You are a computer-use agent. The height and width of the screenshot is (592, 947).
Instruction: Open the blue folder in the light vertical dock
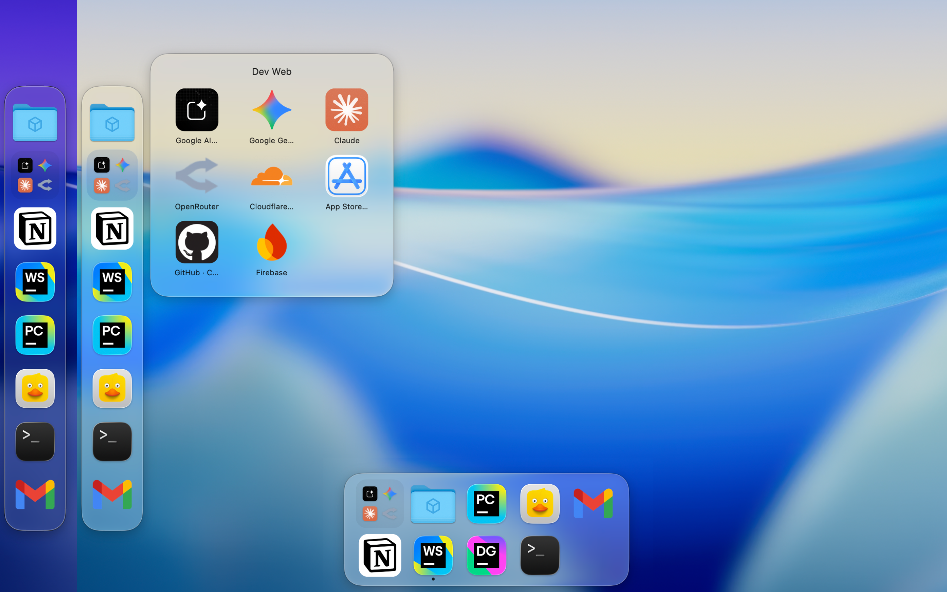(112, 122)
